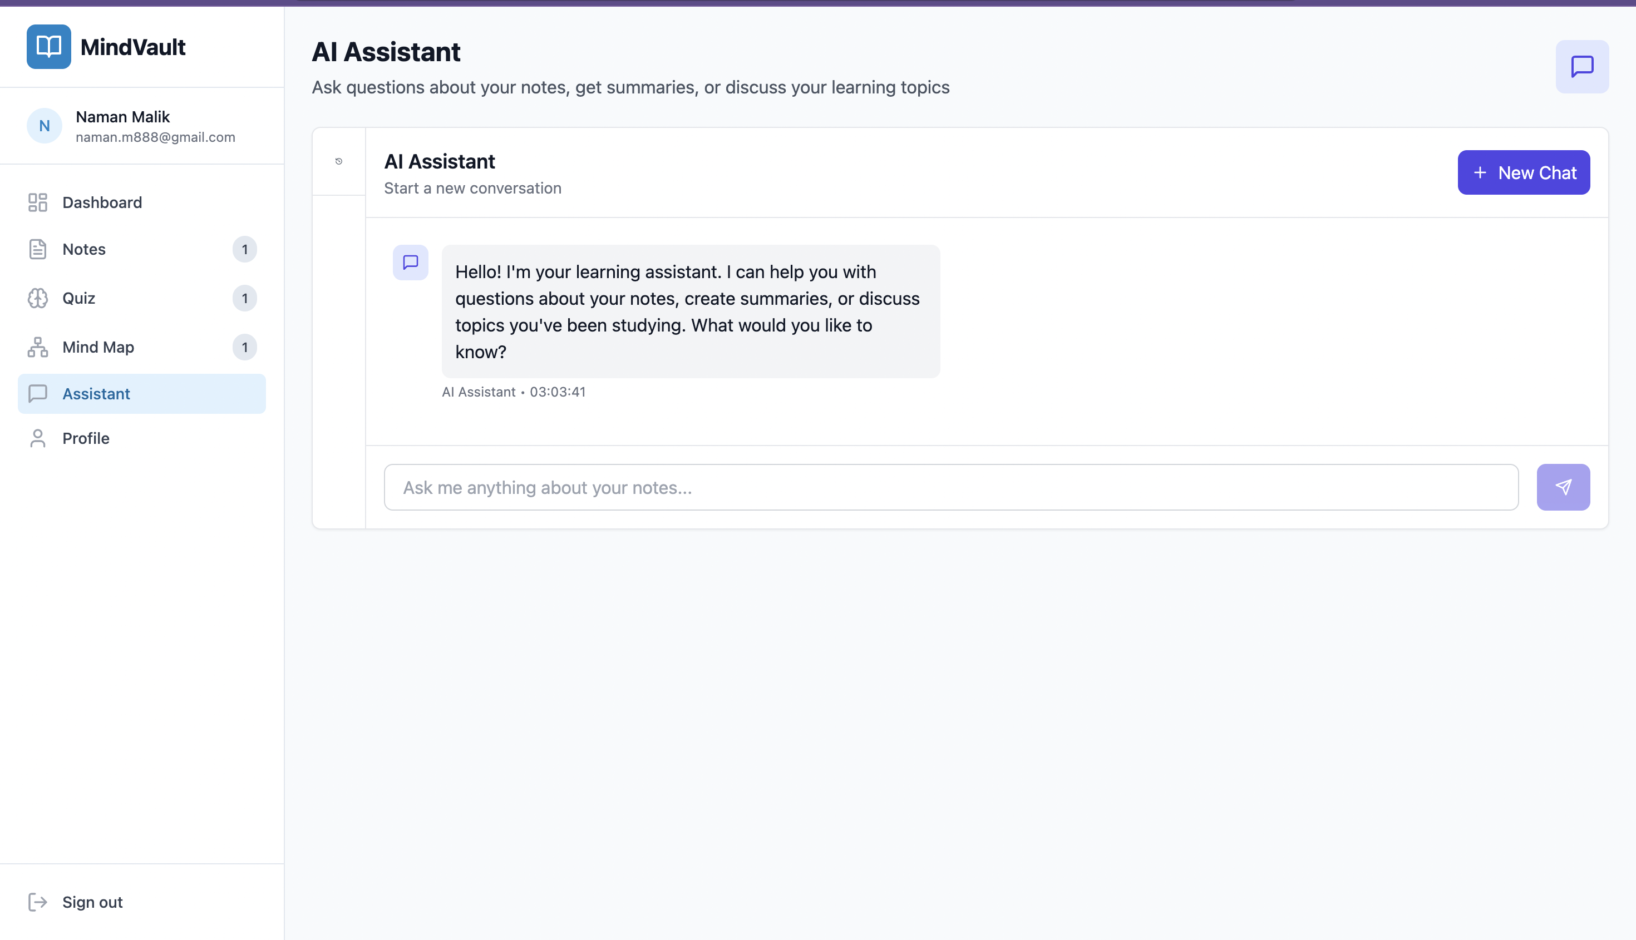This screenshot has height=940, width=1636.
Task: Click the Naman Malik email address
Action: point(155,137)
